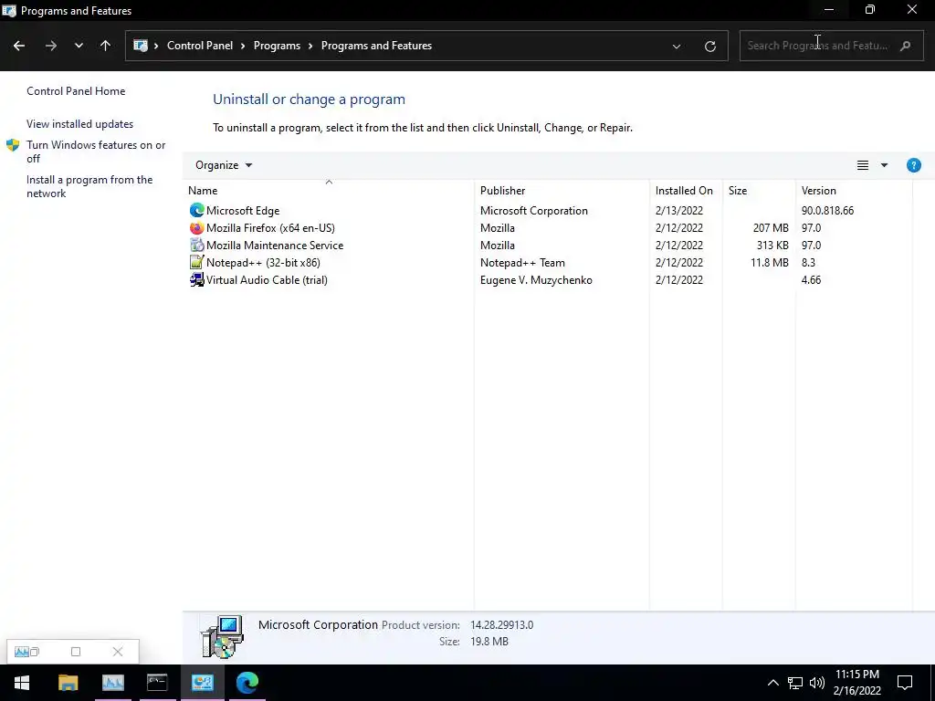Open Command Prompt from taskbar

tap(157, 683)
